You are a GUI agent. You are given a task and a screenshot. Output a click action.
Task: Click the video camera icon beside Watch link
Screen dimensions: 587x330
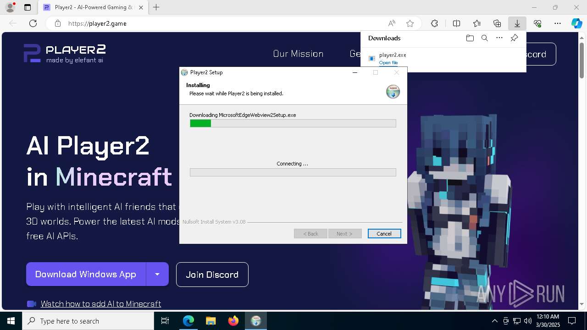tap(32, 304)
